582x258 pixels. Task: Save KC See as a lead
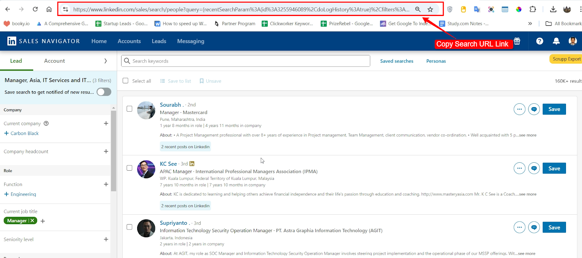pyautogui.click(x=554, y=168)
